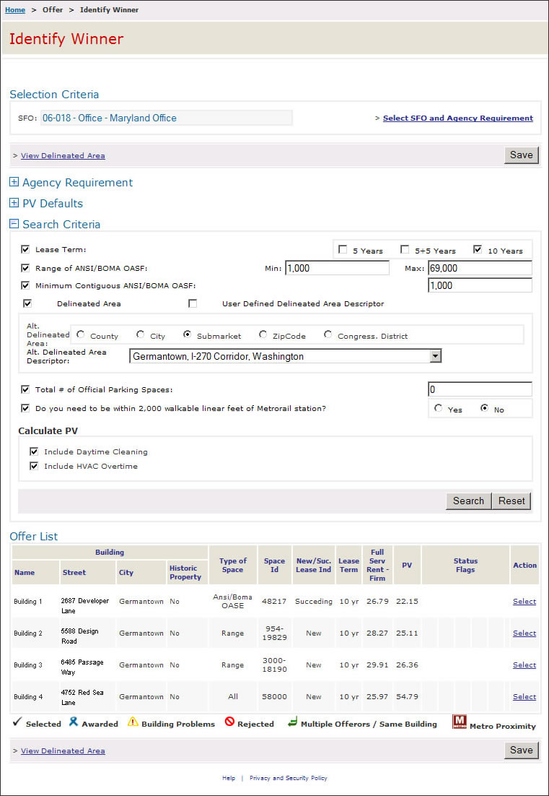Viewport: 549px width, 796px height.
Task: Open the bottom View Delineated Area link
Action: coord(63,750)
